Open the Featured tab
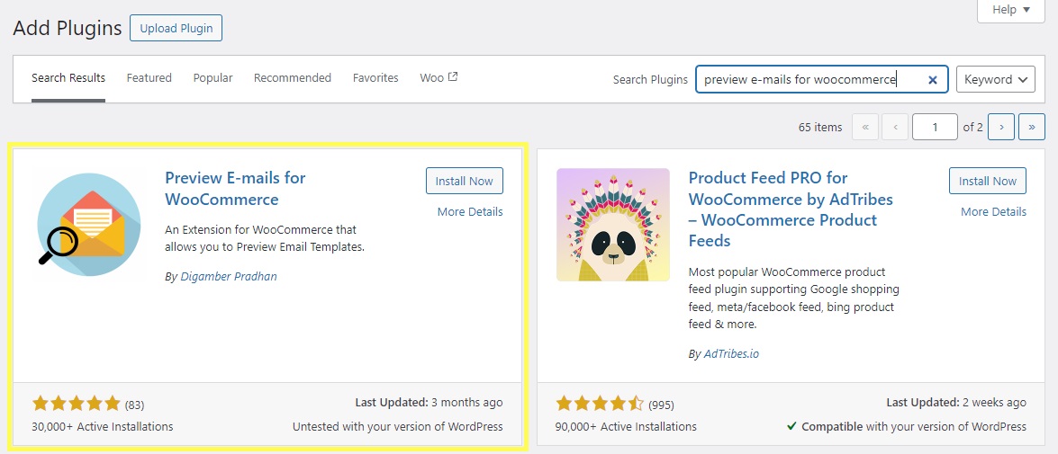1058x454 pixels. [x=149, y=78]
